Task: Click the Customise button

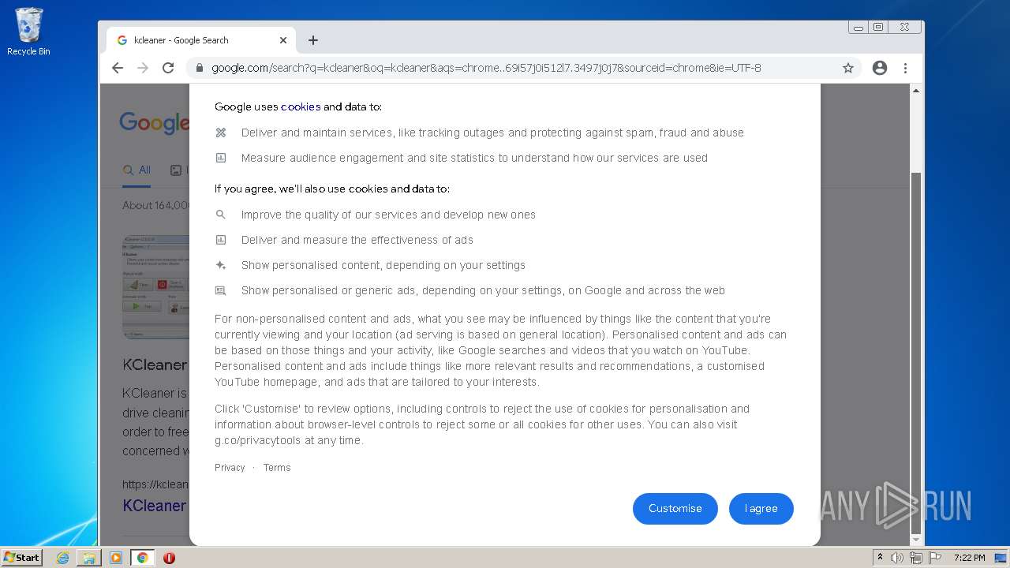Action: [x=675, y=509]
